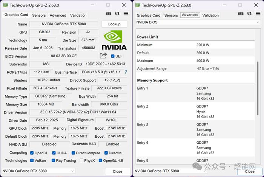264x177 pixels.
Task: Click the Memory Size value 16384 MB
Action: point(46,104)
